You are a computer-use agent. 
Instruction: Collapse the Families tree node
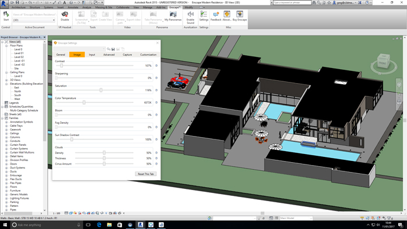2,118
